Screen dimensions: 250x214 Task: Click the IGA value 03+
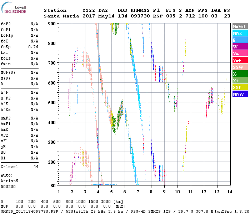(216, 16)
